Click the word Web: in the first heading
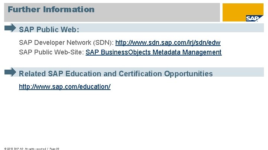 click(71, 29)
